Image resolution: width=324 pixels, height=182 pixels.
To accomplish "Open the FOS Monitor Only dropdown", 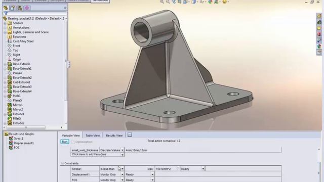I will 122,180.
